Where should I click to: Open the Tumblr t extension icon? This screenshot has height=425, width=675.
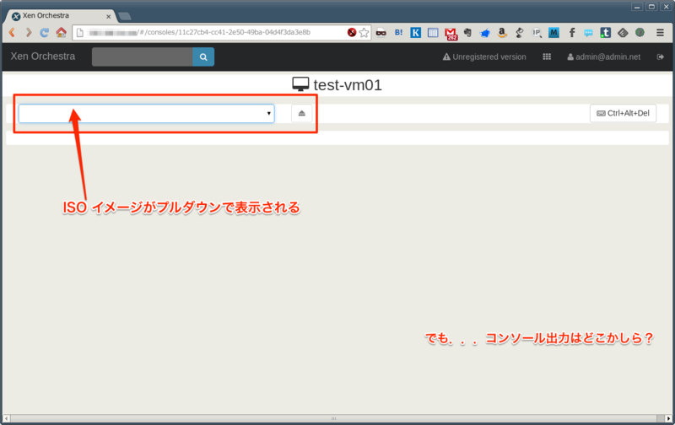coord(605,32)
